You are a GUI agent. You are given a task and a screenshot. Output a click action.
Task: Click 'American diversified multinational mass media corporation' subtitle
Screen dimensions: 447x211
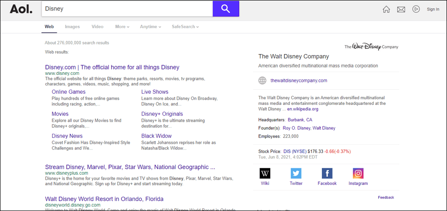318,66
